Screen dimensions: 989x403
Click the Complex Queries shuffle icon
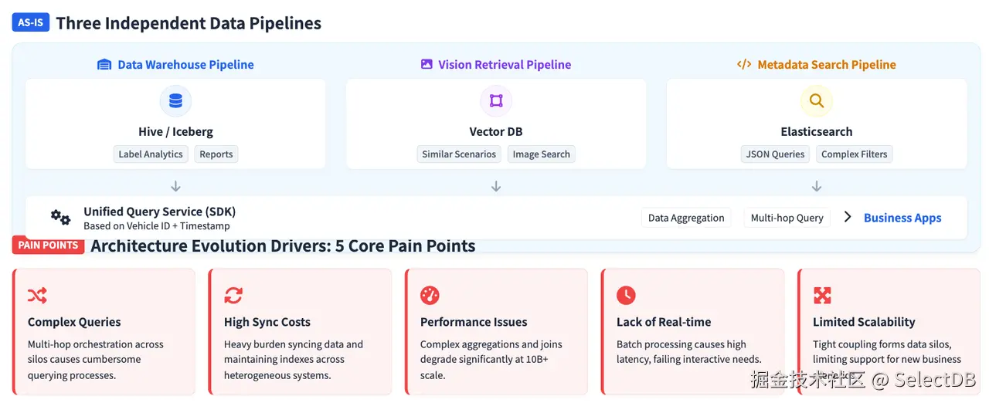(37, 295)
